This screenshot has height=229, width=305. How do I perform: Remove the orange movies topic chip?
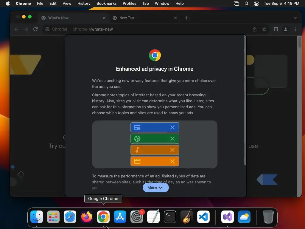(172, 161)
